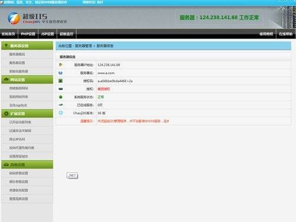Viewport: 296px width, 222px height.
Task: Collapse the 扩展设置 sidebar section header
Action: click(27, 114)
